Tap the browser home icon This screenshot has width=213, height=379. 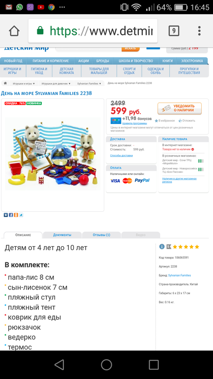14,31
